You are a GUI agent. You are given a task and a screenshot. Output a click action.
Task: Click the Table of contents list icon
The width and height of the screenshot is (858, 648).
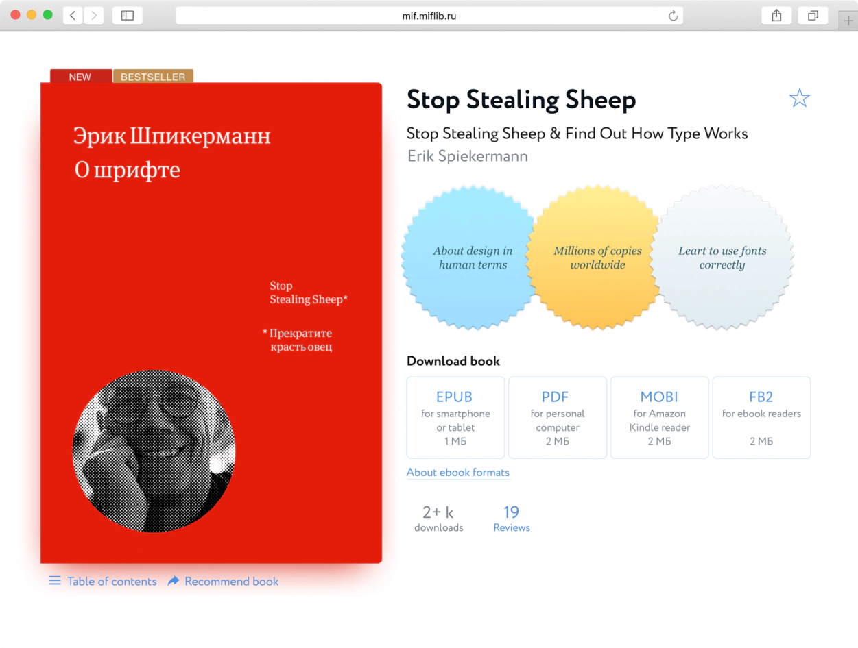[x=55, y=581]
